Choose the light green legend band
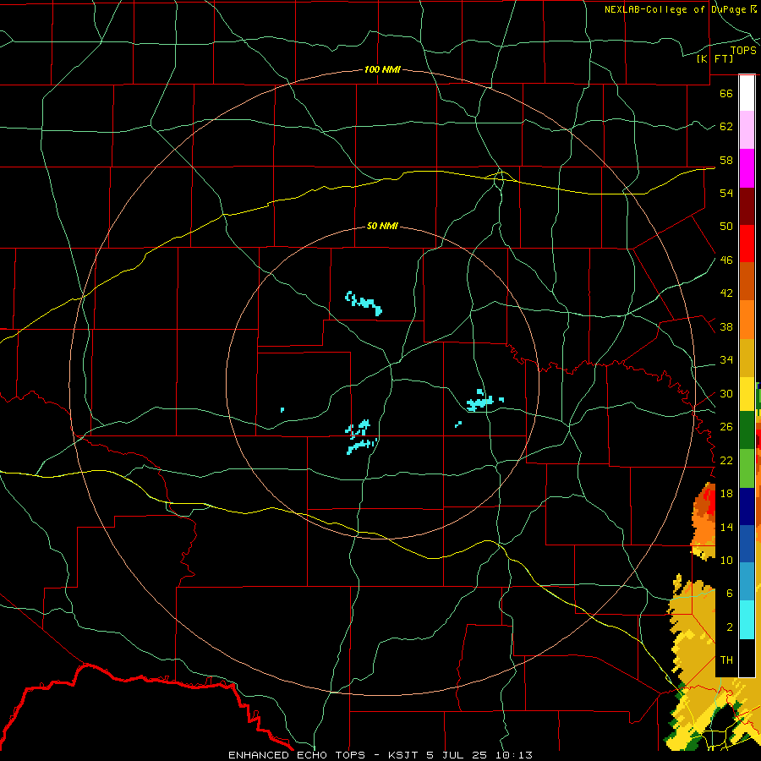Image resolution: width=761 pixels, height=761 pixels. click(747, 468)
